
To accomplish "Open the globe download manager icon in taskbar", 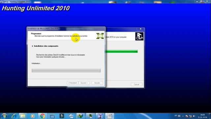I will click(x=81, y=116).
